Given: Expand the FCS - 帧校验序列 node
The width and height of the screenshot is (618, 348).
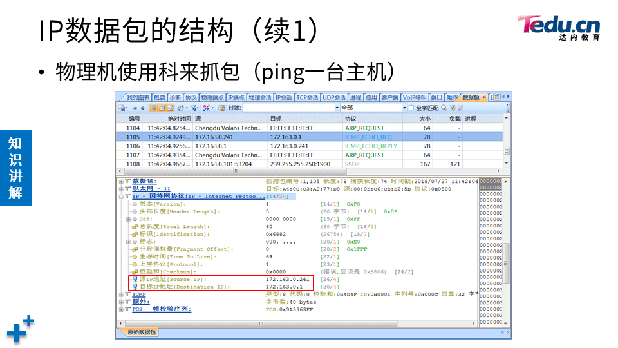Looking at the screenshot, I should coord(121,309).
